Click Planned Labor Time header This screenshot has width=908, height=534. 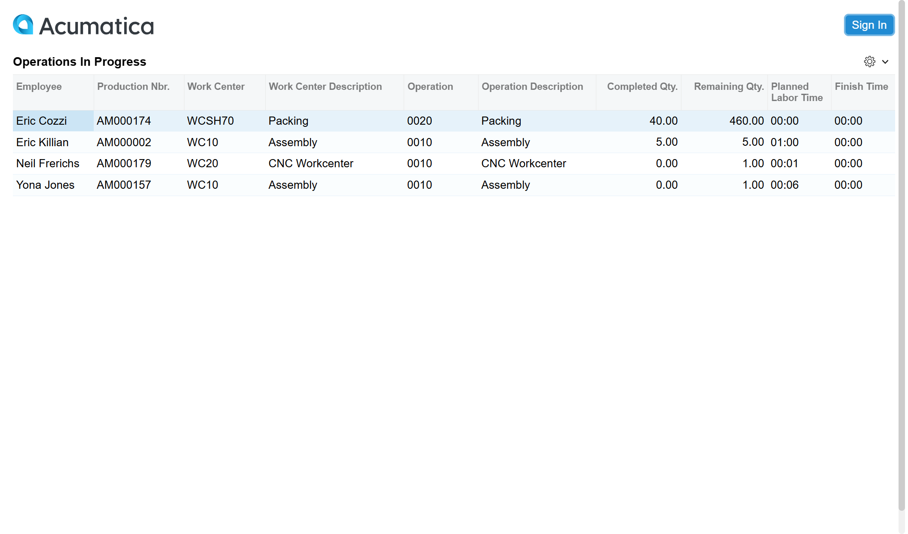[x=797, y=92]
